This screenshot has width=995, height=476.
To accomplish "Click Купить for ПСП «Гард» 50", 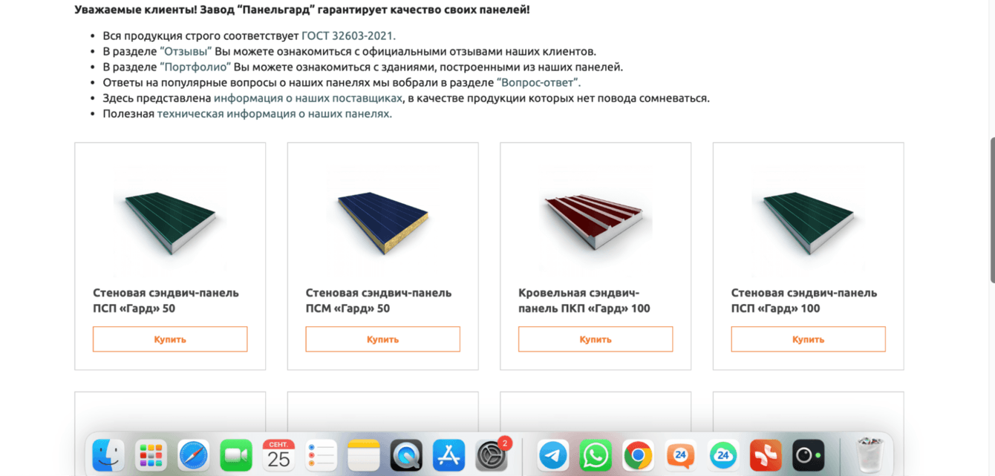I will click(170, 339).
